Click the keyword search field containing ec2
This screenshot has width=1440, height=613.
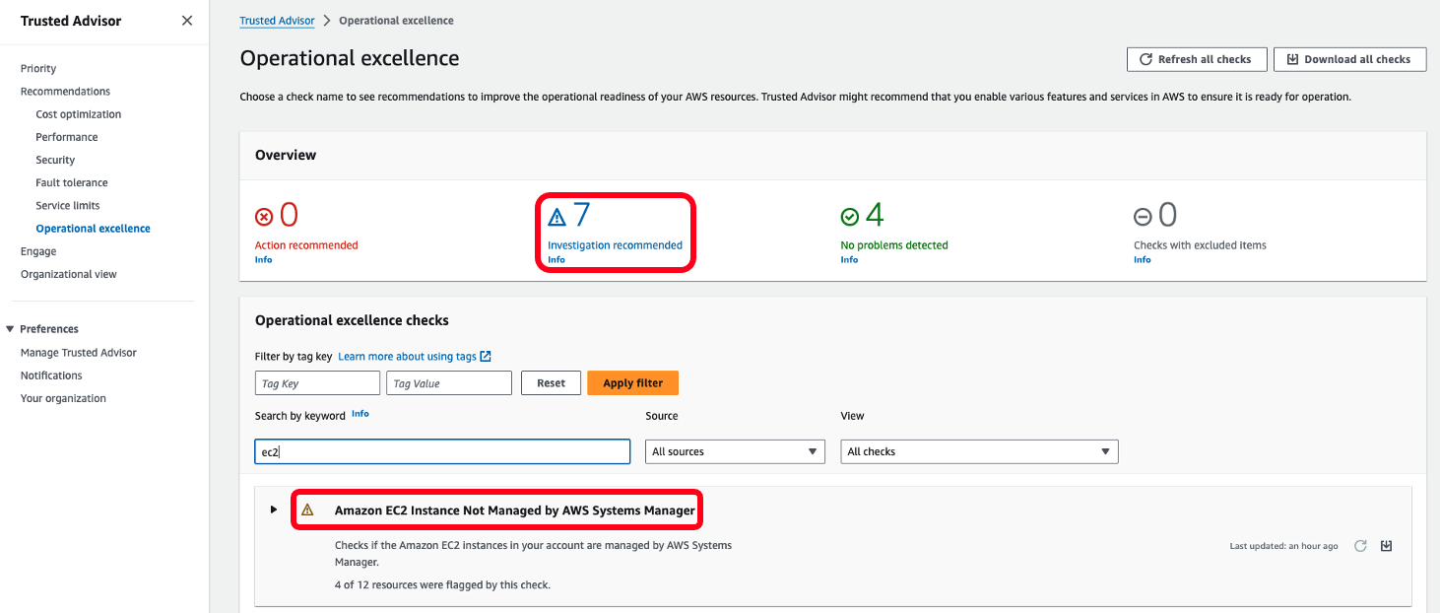coord(442,451)
